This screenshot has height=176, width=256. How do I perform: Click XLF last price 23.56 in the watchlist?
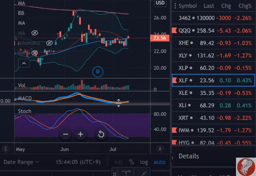click(207, 80)
